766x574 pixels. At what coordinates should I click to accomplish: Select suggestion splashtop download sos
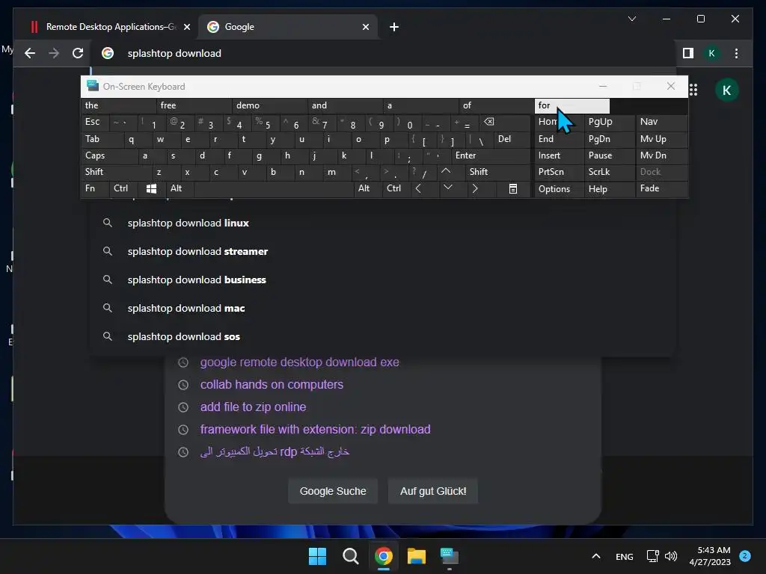point(382,336)
